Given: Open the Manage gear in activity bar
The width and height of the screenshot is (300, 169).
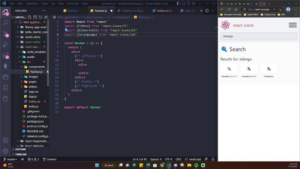Looking at the screenshot, I should coord(5,151).
